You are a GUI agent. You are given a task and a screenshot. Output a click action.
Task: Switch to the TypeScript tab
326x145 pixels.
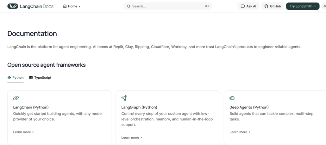point(40,78)
